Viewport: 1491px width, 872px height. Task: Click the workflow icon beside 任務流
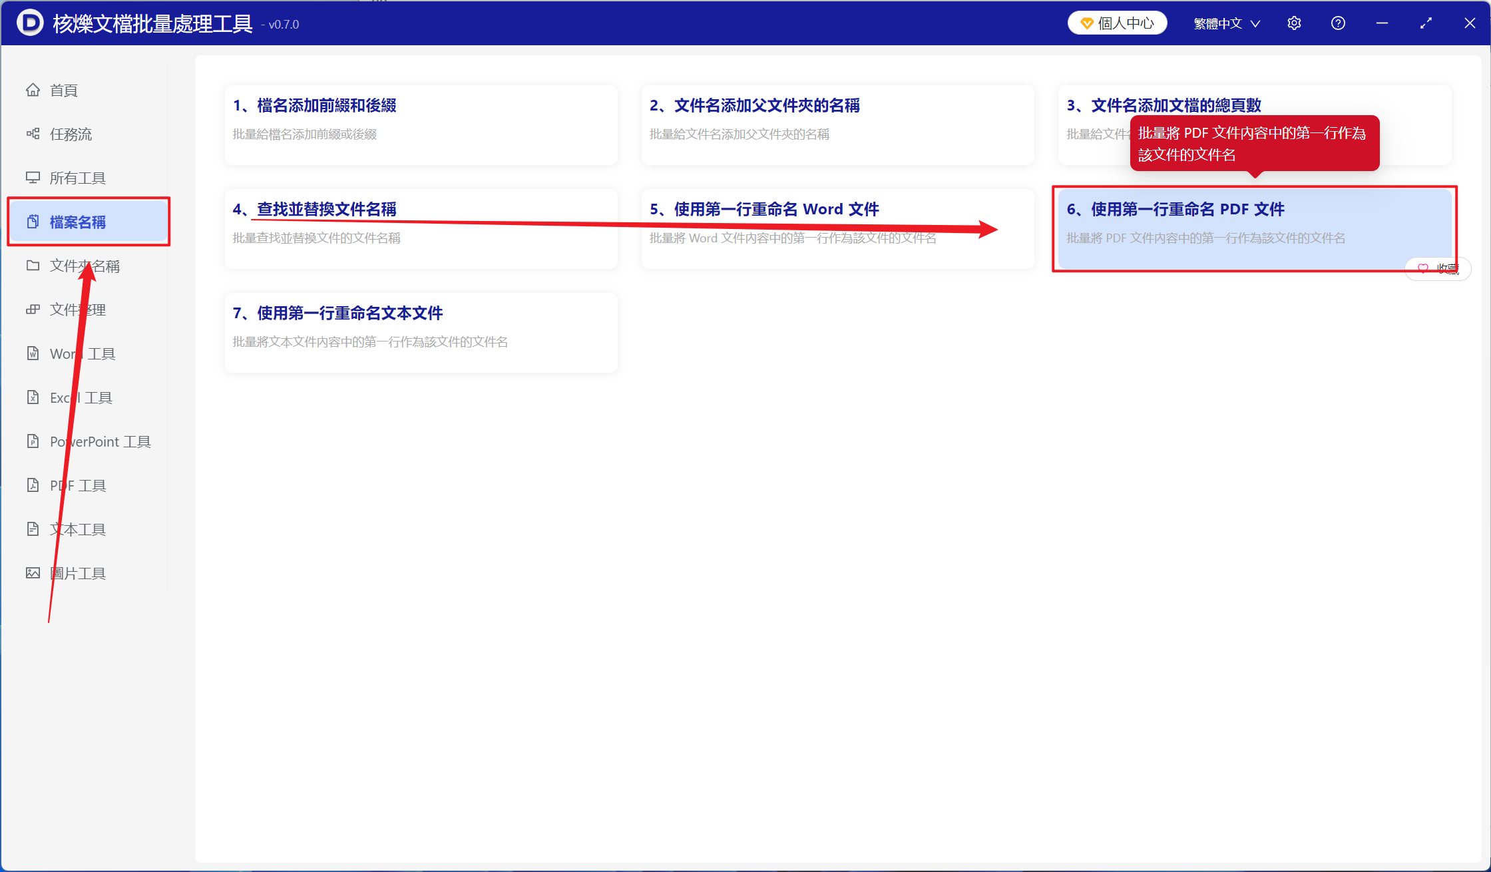click(x=33, y=134)
